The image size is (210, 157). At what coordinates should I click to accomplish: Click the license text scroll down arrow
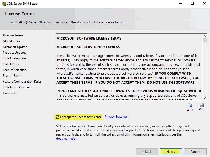click(204, 98)
